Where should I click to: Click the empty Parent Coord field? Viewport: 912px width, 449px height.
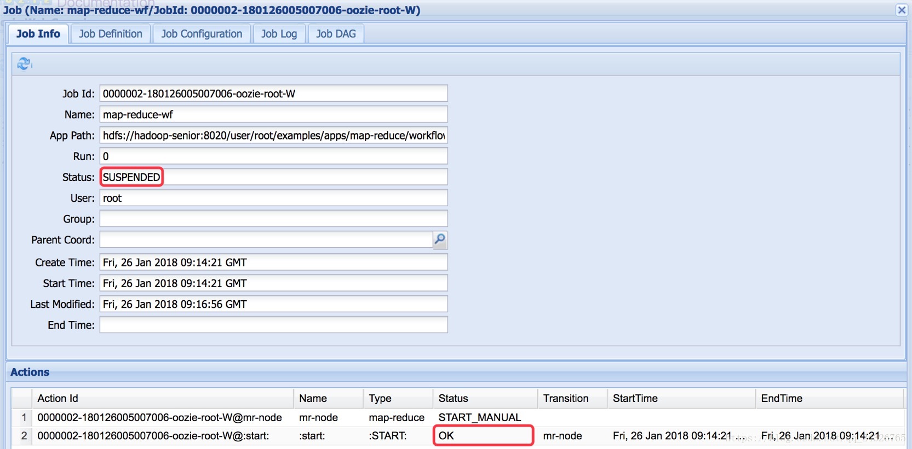(266, 240)
